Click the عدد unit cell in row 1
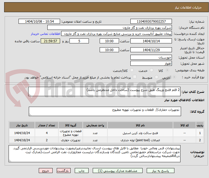 pos(95,133)
